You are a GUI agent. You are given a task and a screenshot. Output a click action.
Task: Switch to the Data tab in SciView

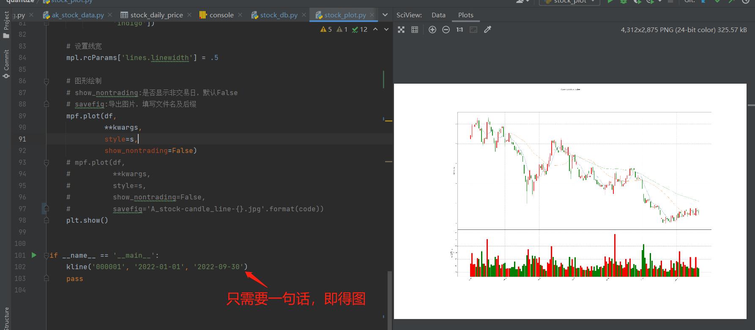pos(438,15)
